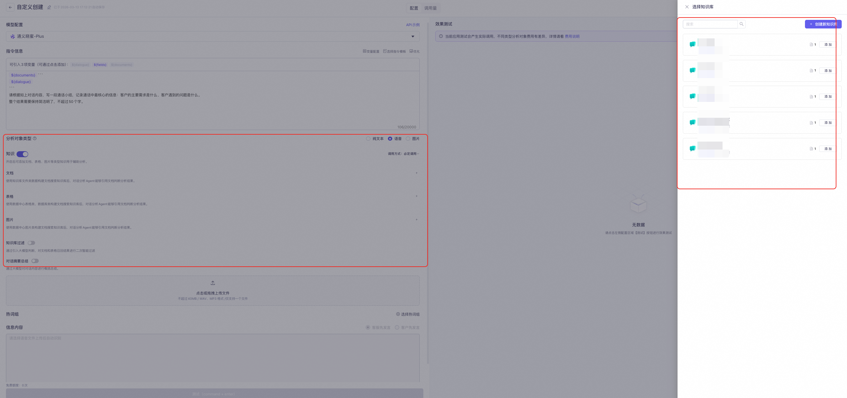Click the greyed ${dialogue} chip in the variables hint row
This screenshot has height=398, width=847.
coord(80,65)
